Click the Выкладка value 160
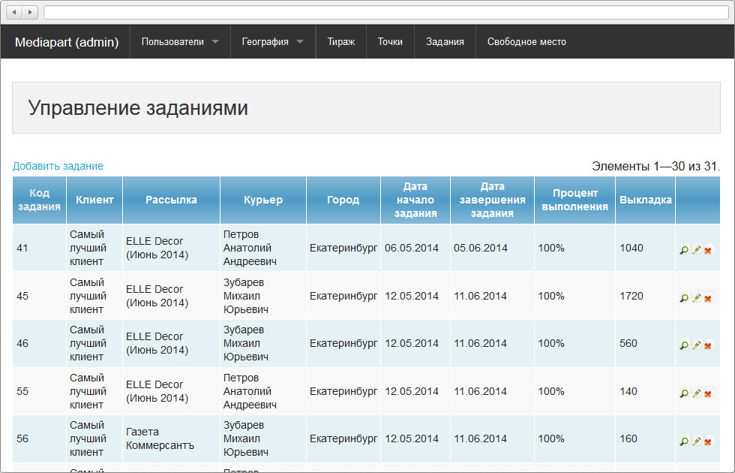735x473 pixels. point(628,438)
